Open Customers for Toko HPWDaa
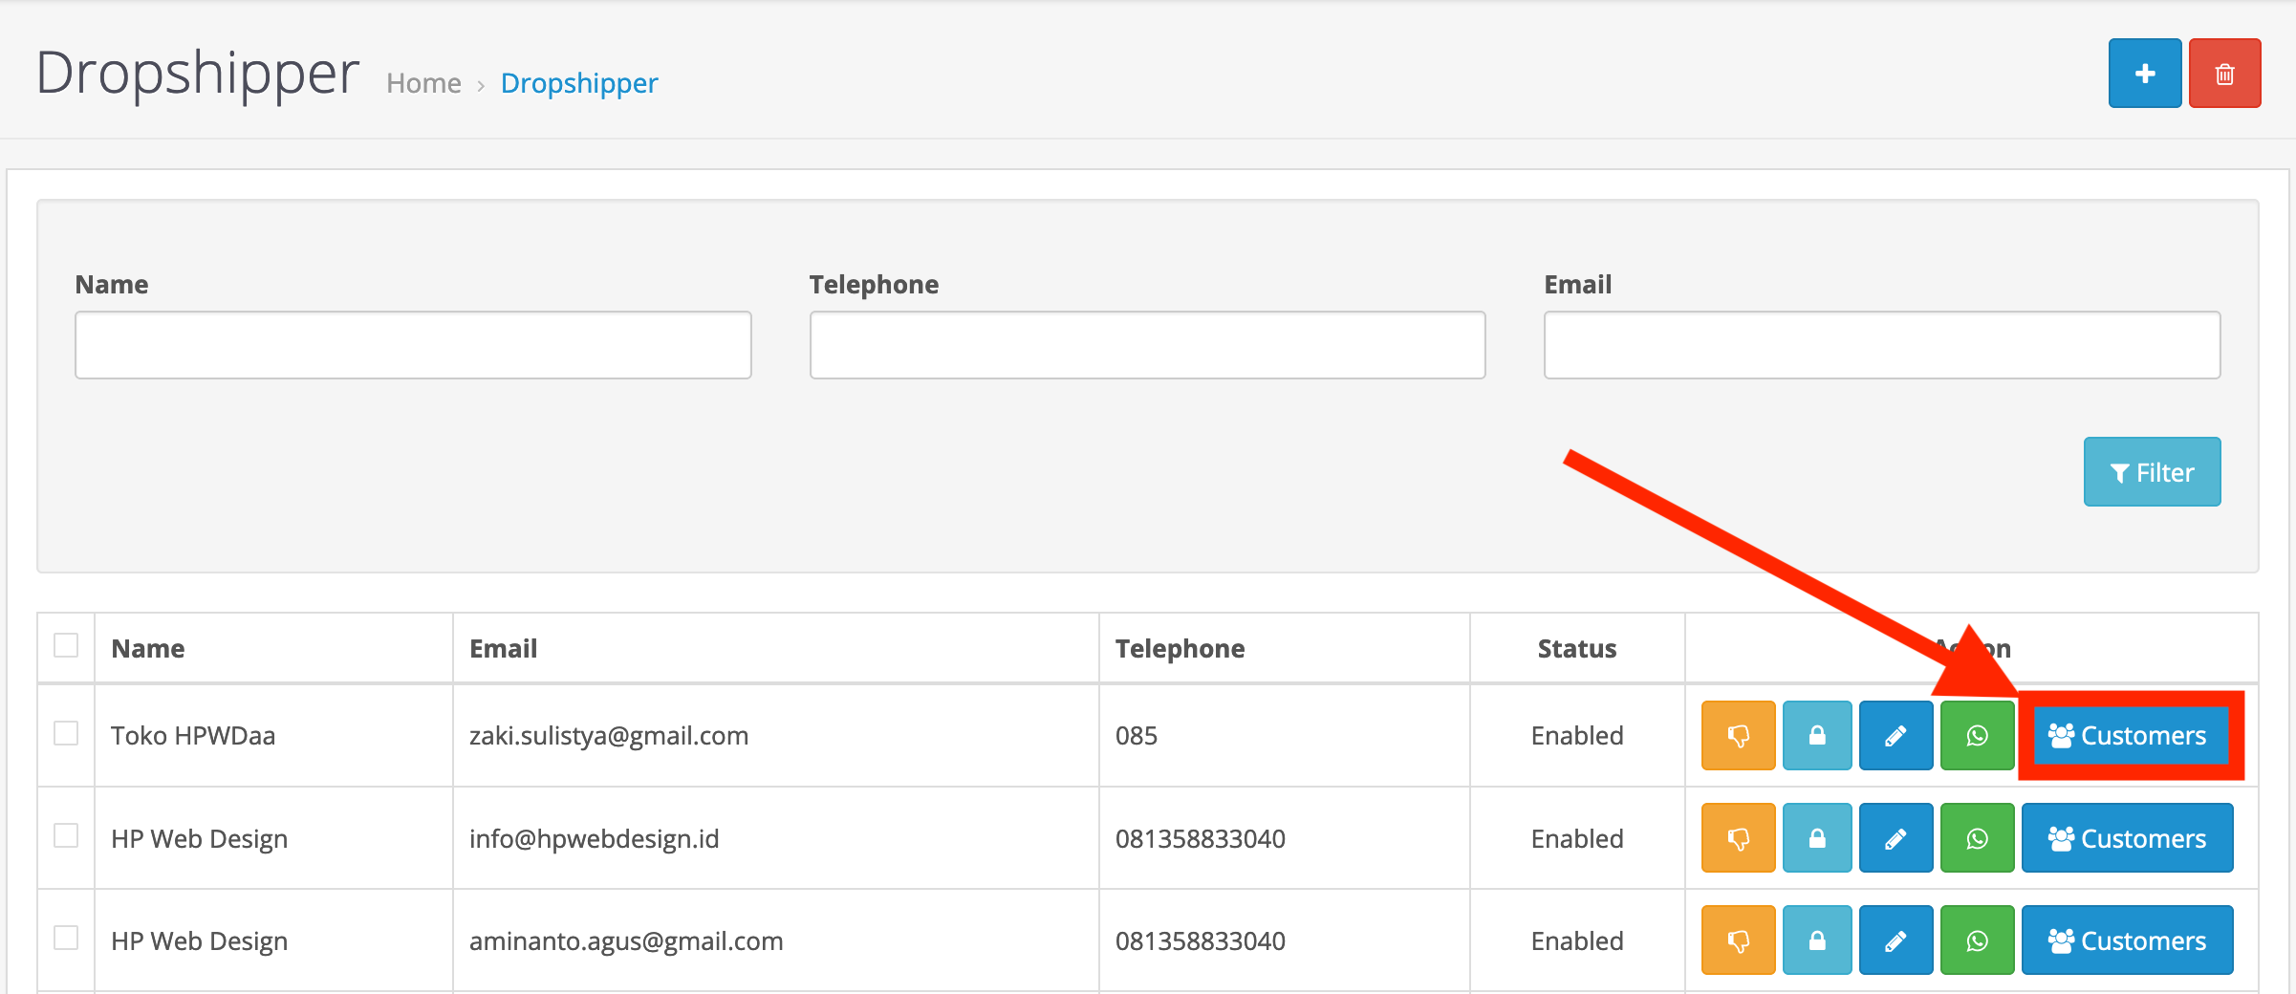Viewport: 2296px width, 994px height. coord(2128,735)
